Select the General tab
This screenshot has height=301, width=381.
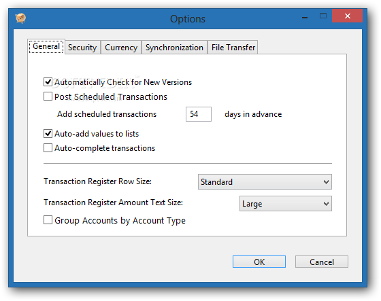coord(46,46)
